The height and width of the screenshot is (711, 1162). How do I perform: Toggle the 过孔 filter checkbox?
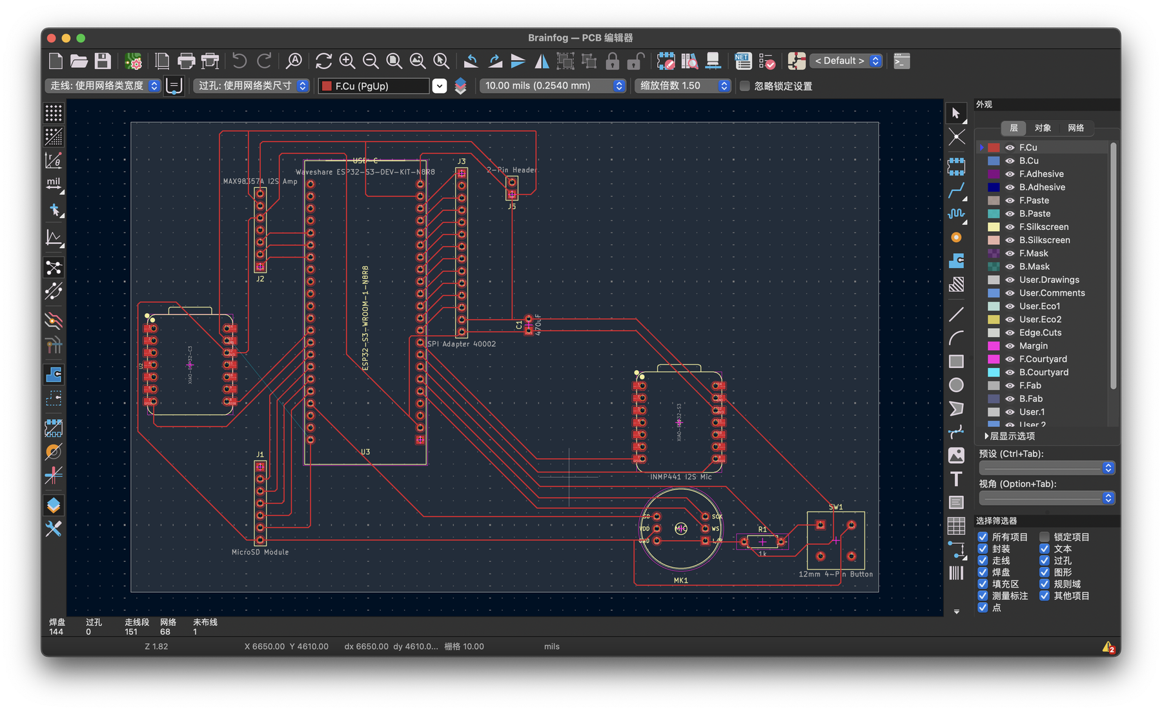point(1045,561)
